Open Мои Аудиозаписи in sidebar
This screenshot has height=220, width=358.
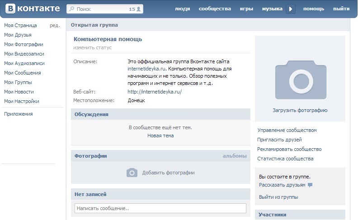(x=24, y=63)
